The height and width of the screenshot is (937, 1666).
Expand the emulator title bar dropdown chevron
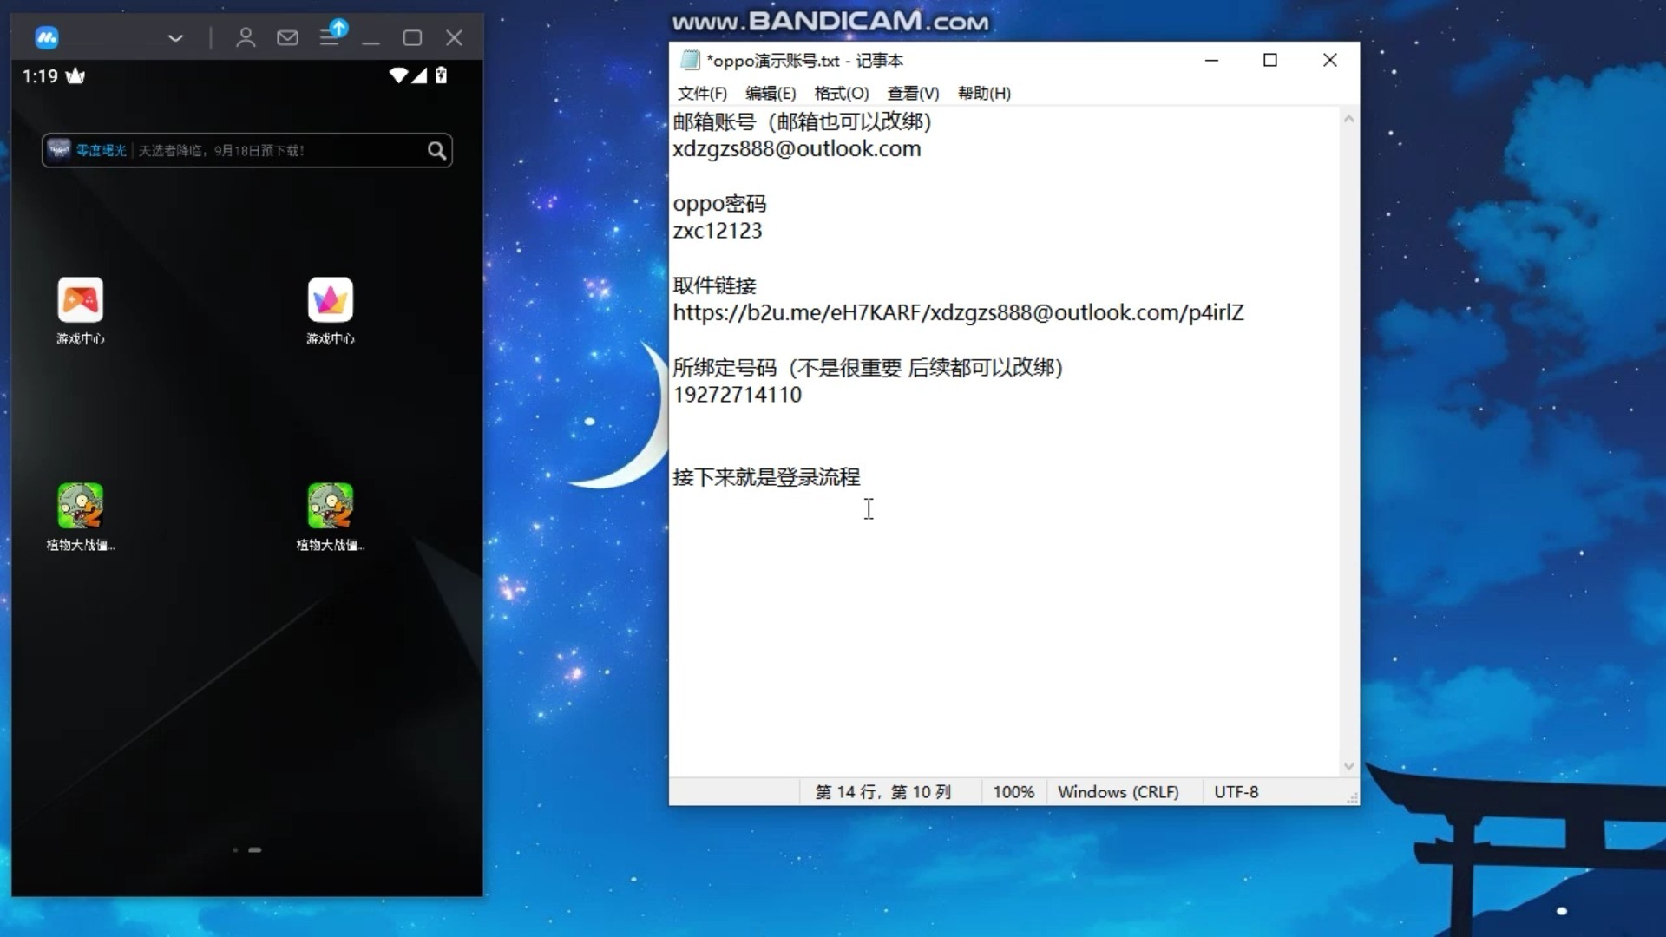coord(175,38)
